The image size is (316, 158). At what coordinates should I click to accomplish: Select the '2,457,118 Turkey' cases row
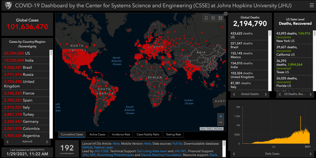click(x=26, y=114)
